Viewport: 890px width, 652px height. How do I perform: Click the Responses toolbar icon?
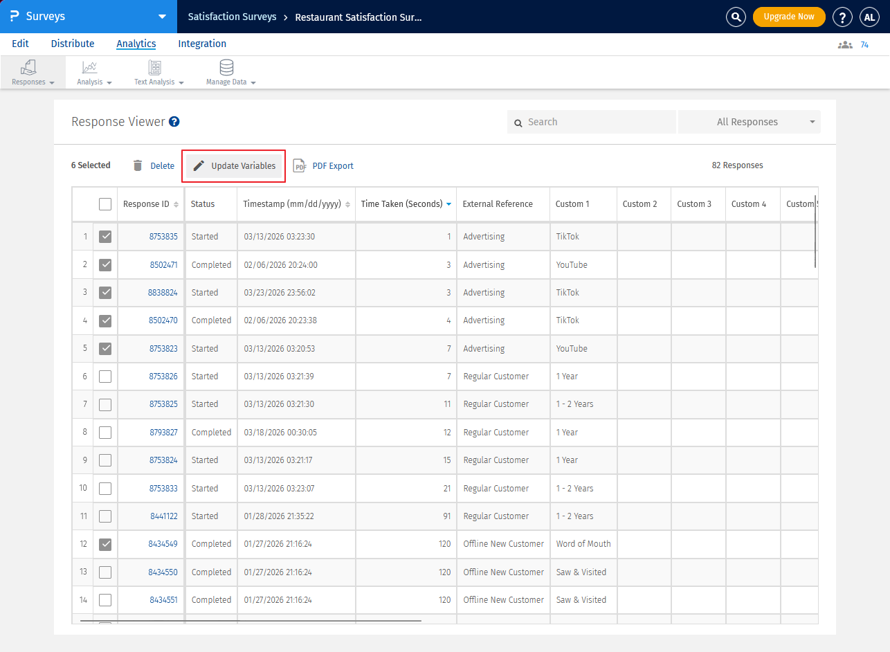click(29, 68)
